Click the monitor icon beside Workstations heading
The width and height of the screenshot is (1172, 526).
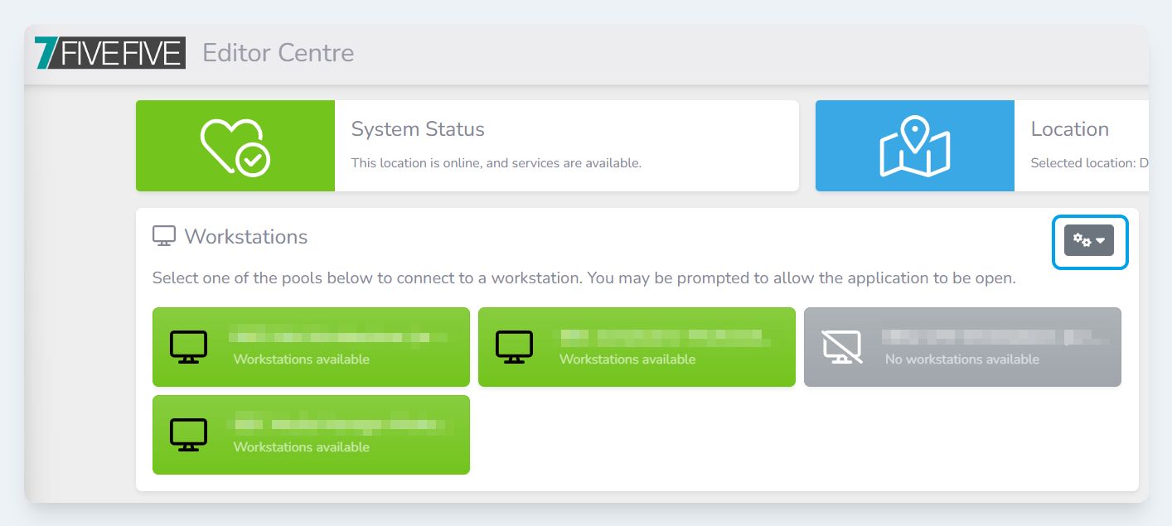164,236
